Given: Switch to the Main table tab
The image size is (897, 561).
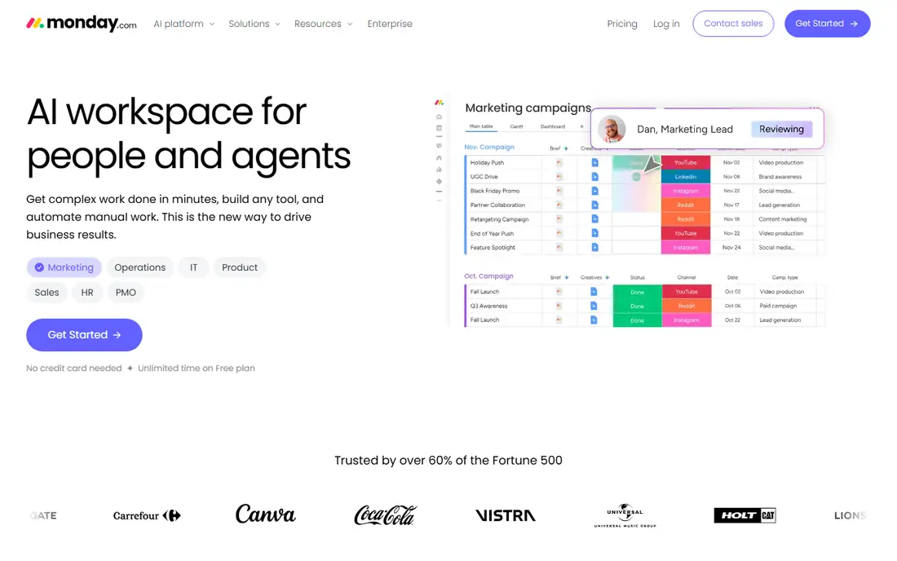Looking at the screenshot, I should [x=481, y=126].
